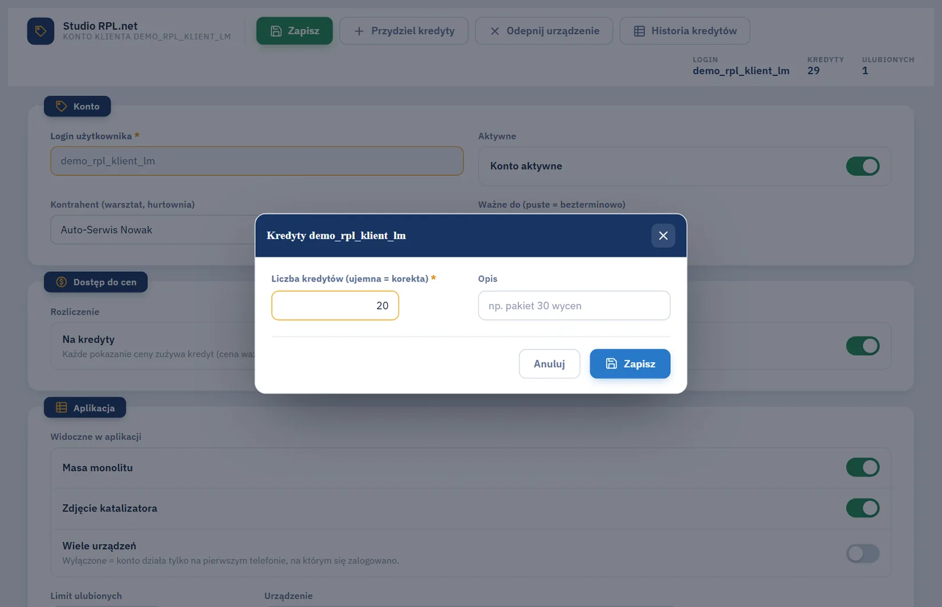Click the Widoczne w aplikacji label
This screenshot has height=607, width=942.
96,436
